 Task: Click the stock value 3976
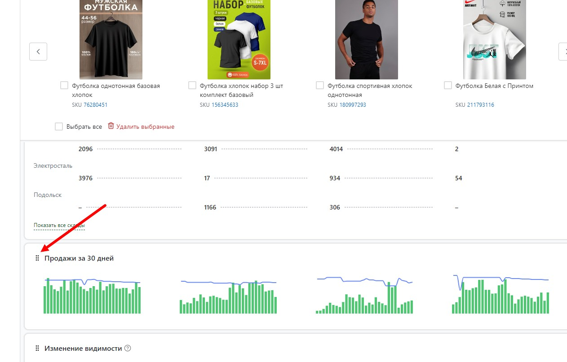click(x=85, y=178)
